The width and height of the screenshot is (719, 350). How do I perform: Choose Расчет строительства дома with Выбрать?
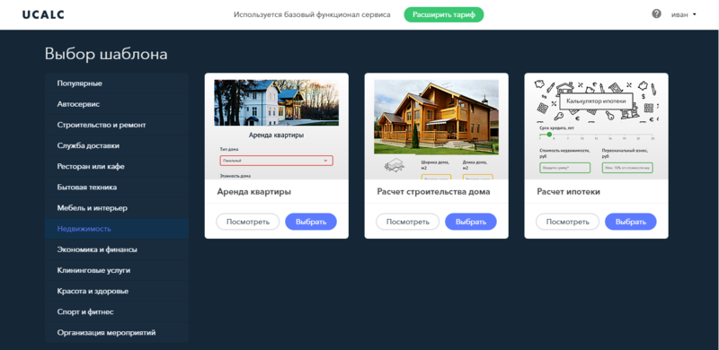point(471,222)
